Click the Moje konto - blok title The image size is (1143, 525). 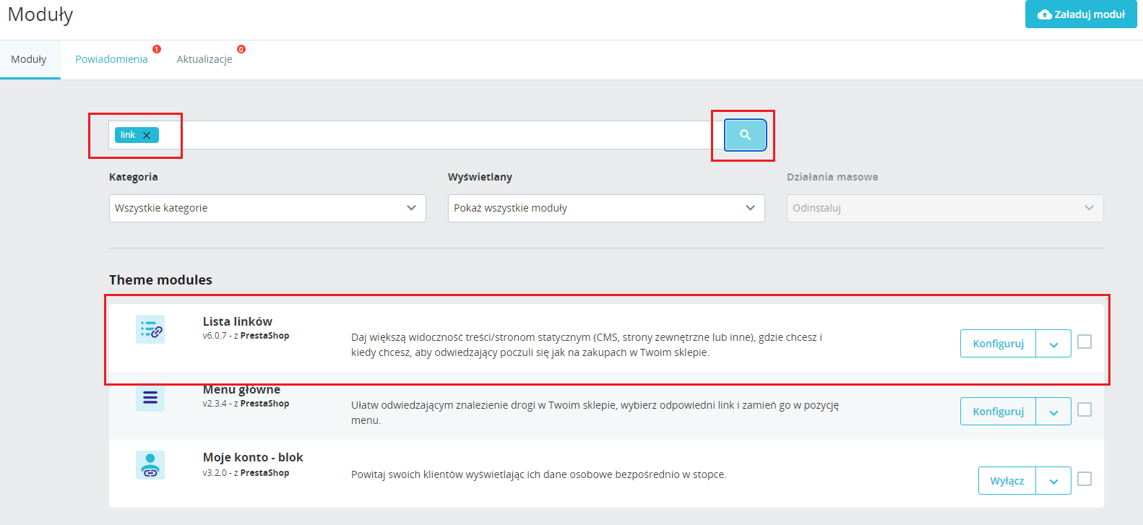pos(253,457)
